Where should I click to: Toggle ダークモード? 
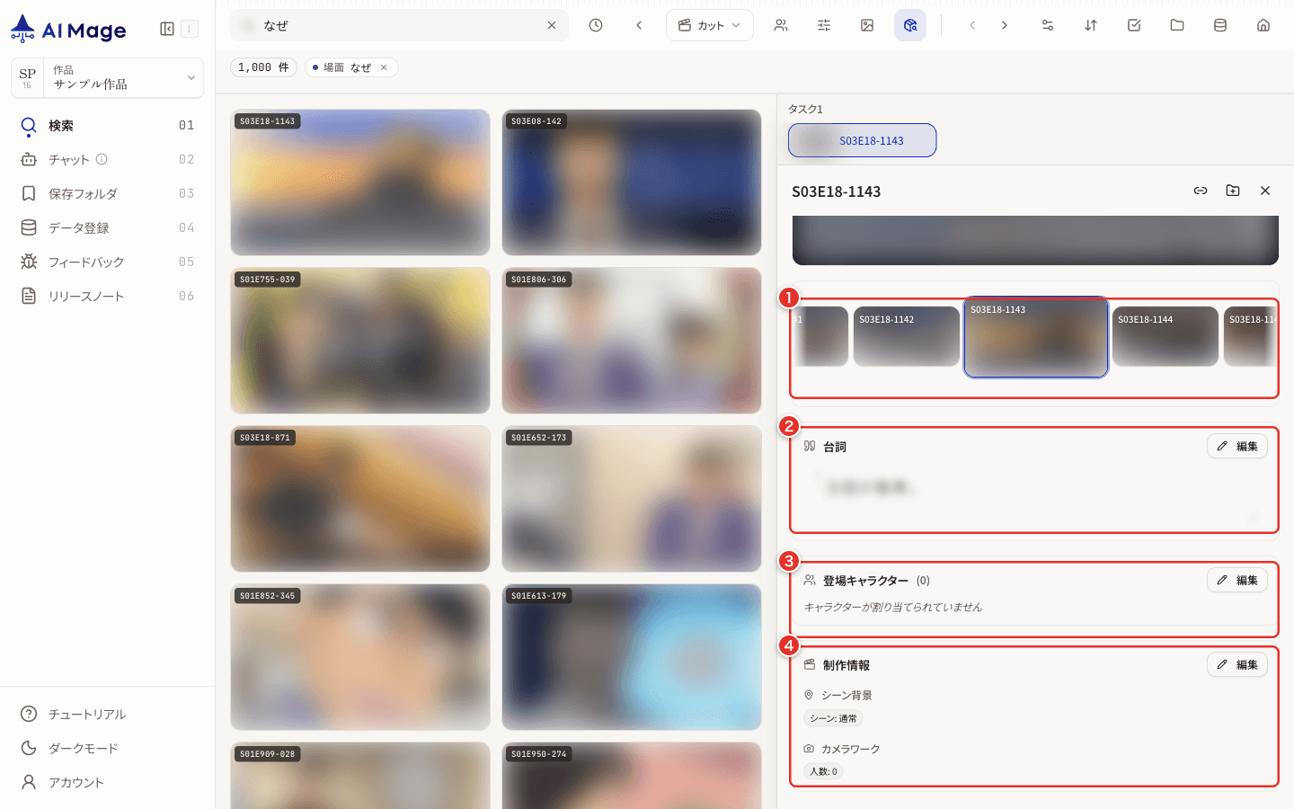pyautogui.click(x=107, y=748)
